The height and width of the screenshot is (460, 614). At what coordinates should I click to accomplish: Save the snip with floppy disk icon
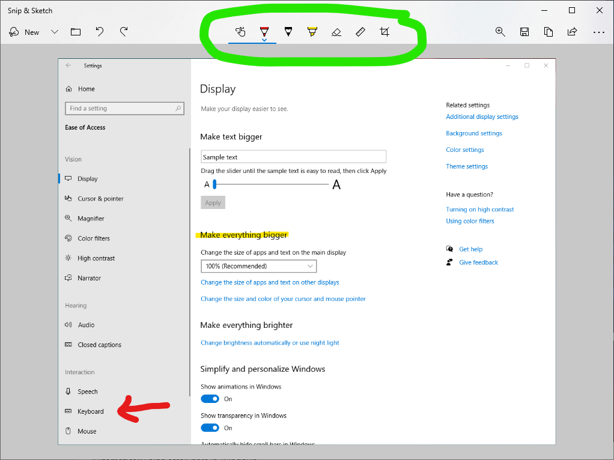524,32
